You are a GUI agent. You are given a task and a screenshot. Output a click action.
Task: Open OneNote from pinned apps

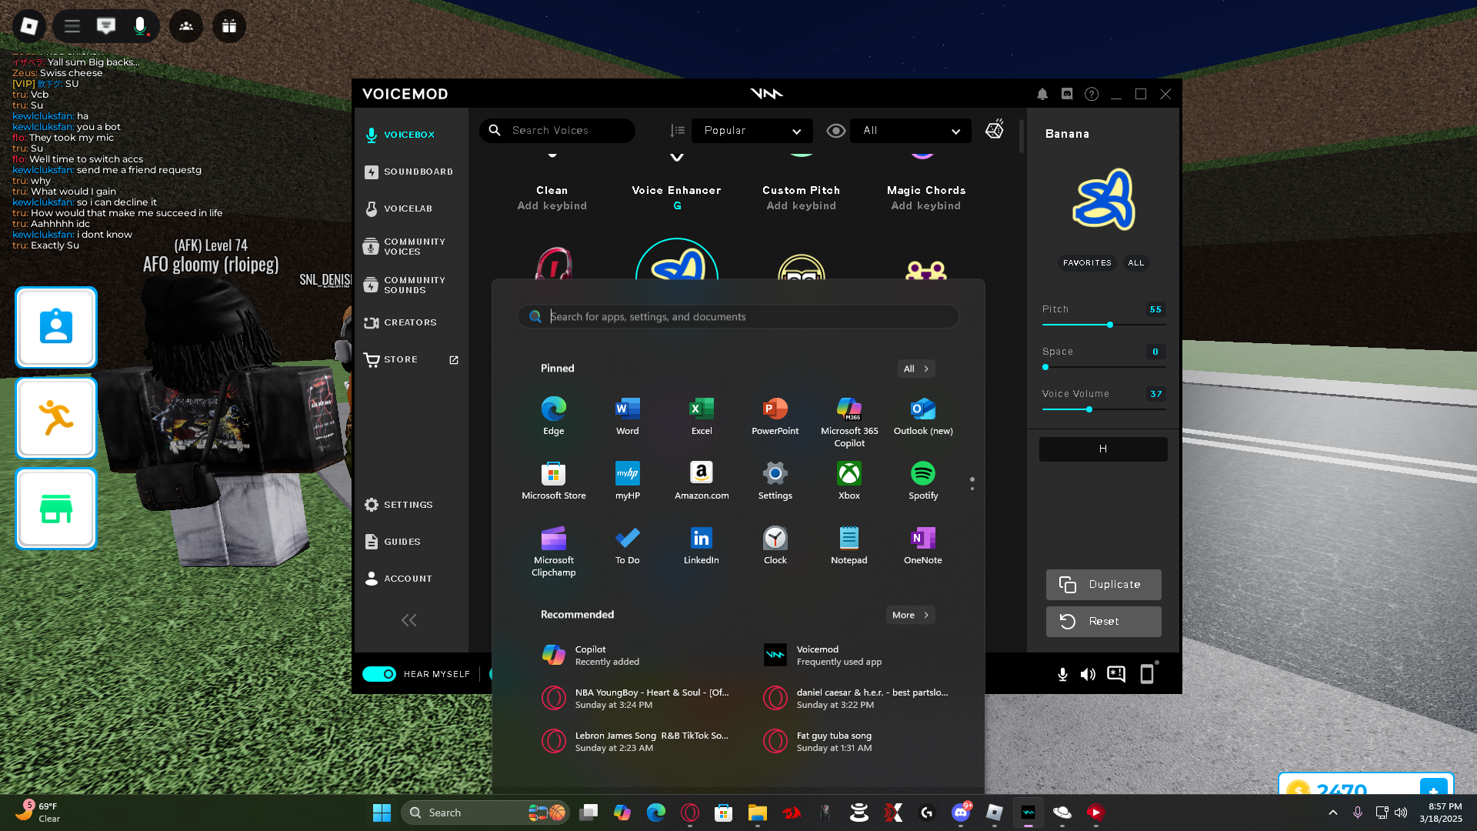click(923, 545)
